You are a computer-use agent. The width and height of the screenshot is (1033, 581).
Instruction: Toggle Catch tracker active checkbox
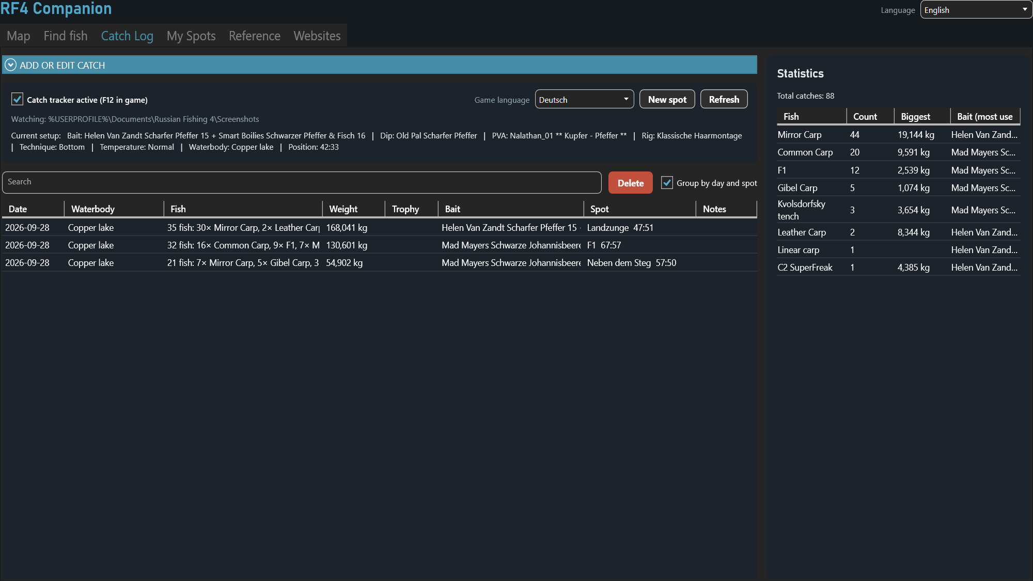click(17, 99)
